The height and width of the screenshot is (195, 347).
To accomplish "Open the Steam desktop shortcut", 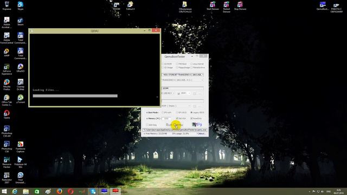I will 21,22.
